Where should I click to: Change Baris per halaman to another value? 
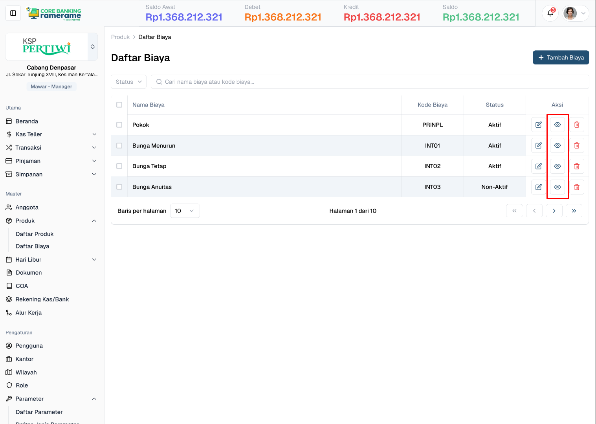[x=185, y=211]
